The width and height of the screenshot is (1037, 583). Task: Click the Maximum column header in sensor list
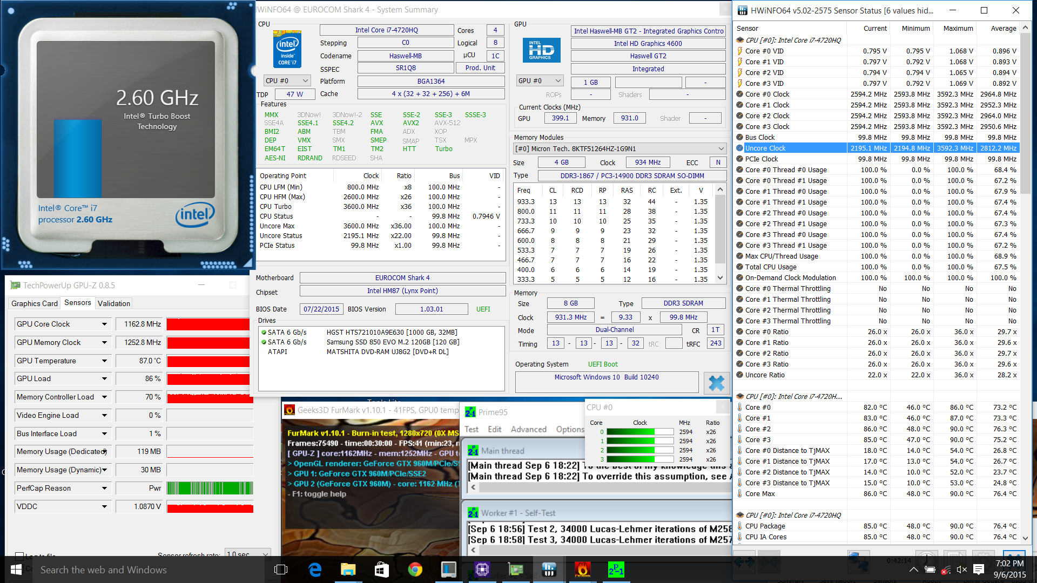point(955,29)
